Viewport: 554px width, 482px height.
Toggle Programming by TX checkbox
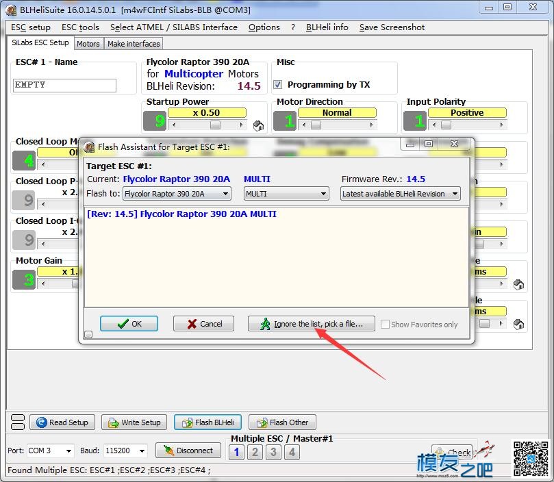pyautogui.click(x=278, y=84)
